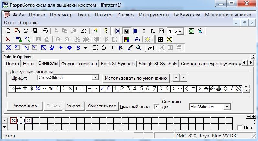
Task: Switch to the Формат символа tab
Action: coord(79,64)
